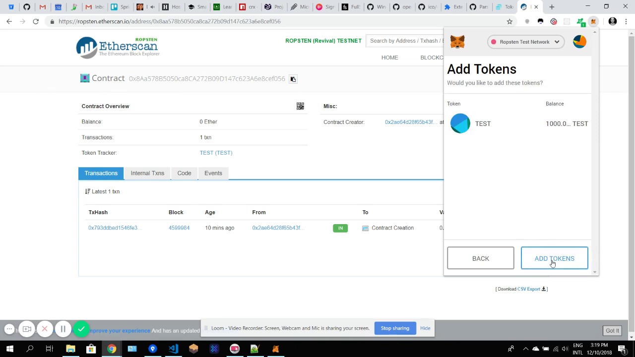
Task: Open Task View from taskbar
Action: coord(50,349)
